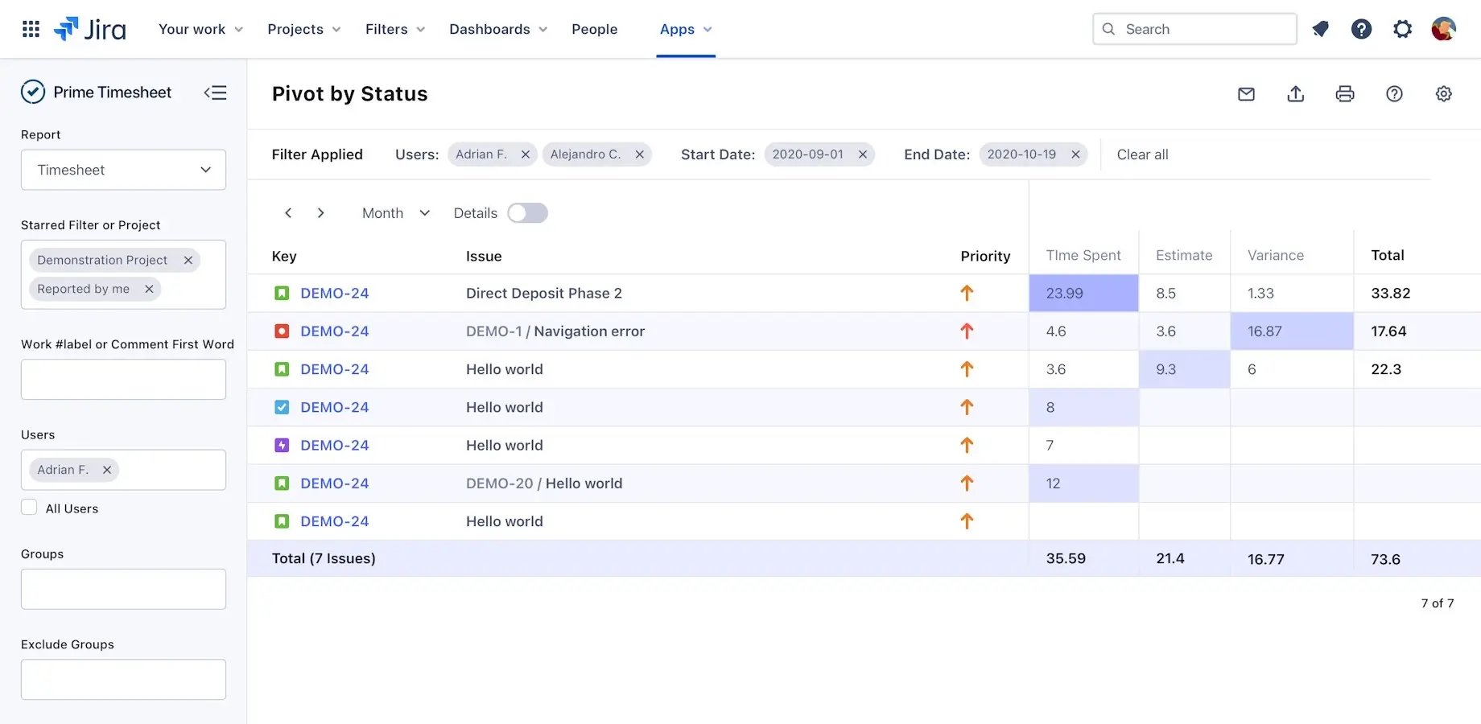
Task: Click Clear all to remove filters
Action: 1142,154
